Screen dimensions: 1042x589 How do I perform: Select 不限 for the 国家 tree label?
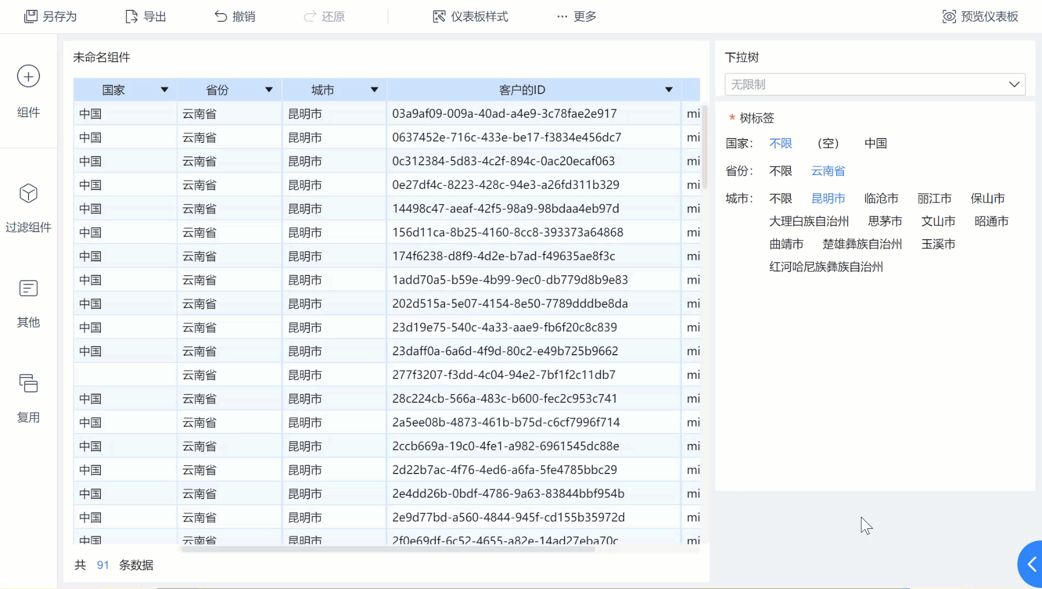click(x=780, y=143)
